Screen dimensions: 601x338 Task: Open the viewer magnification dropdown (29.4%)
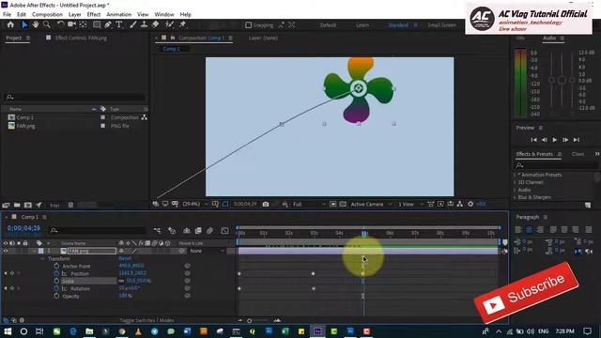(x=196, y=205)
